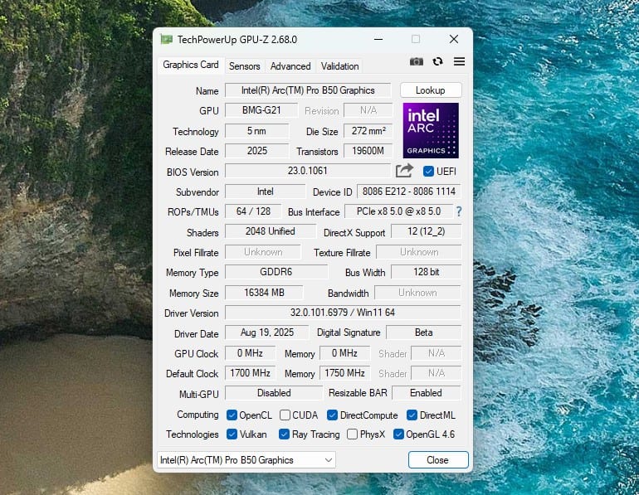Toggle the PhysX checkbox
This screenshot has width=639, height=495.
[352, 434]
